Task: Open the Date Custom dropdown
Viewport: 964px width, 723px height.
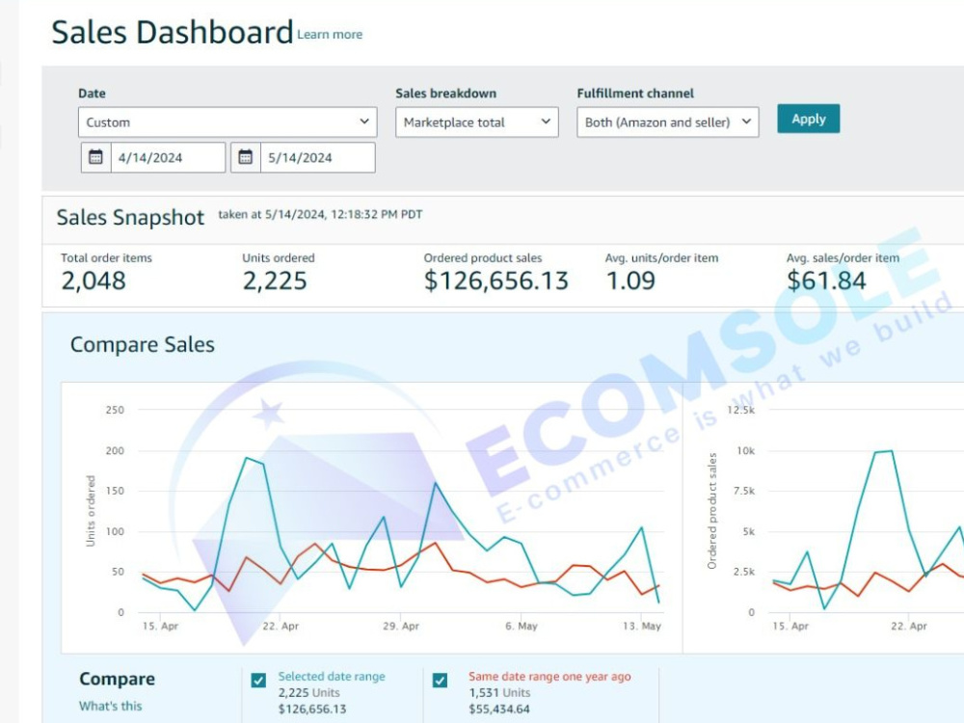Action: click(x=228, y=121)
